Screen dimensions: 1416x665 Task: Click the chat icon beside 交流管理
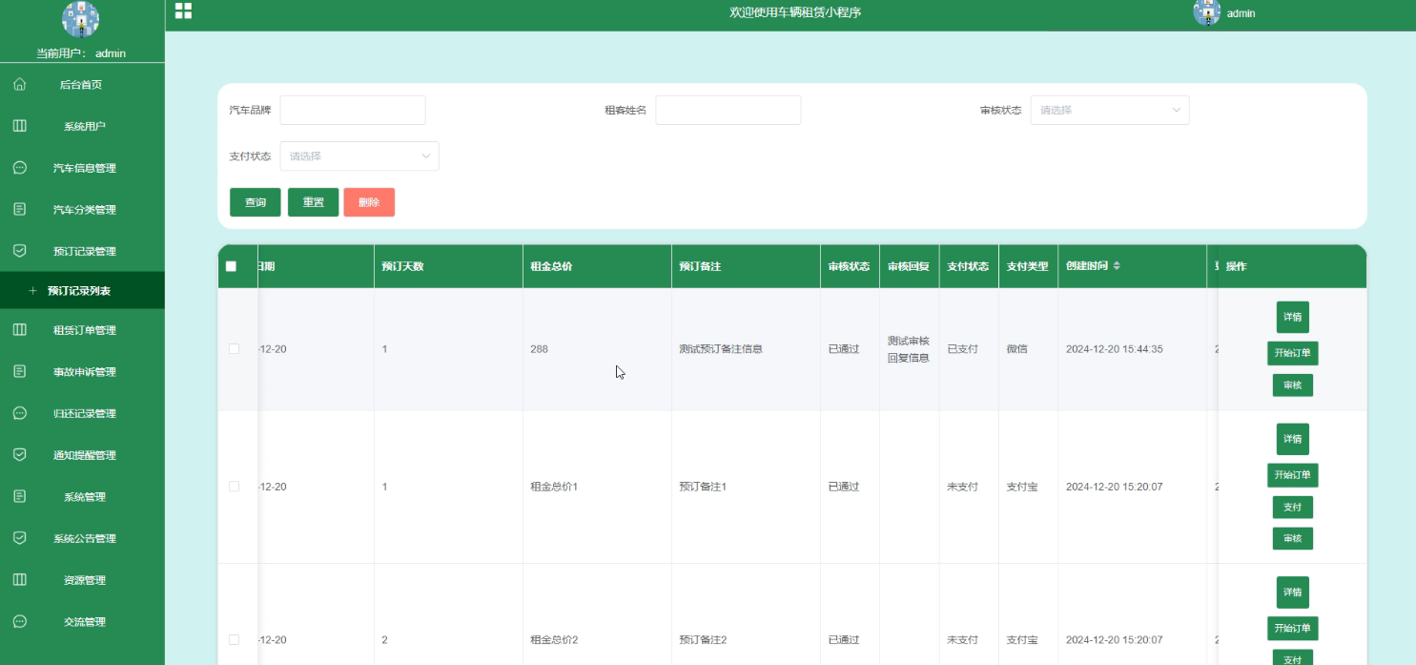(x=20, y=621)
